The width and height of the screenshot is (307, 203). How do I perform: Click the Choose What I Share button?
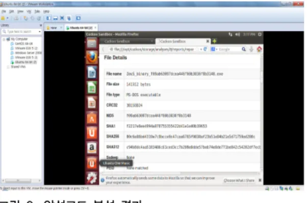click(239, 180)
